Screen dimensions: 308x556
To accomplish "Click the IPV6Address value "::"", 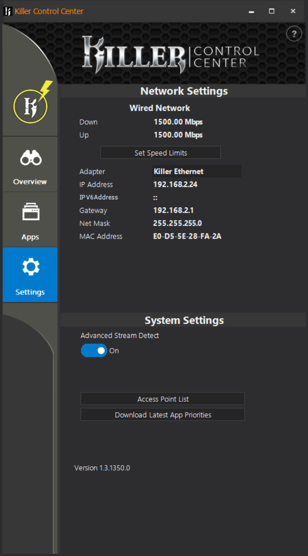I will tap(155, 198).
